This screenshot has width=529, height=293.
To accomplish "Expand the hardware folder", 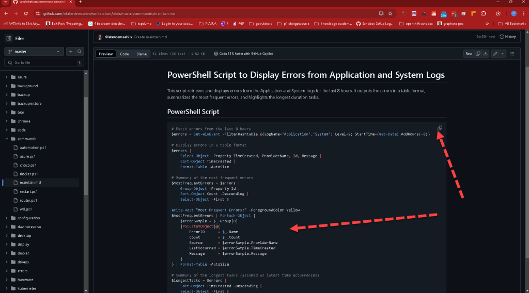I will (x=7, y=280).
